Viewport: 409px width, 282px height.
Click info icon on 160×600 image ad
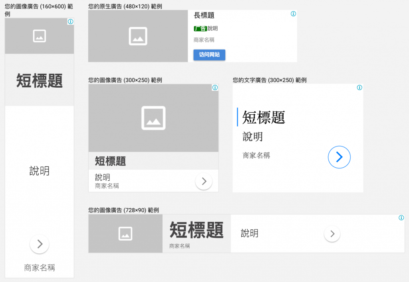point(71,22)
